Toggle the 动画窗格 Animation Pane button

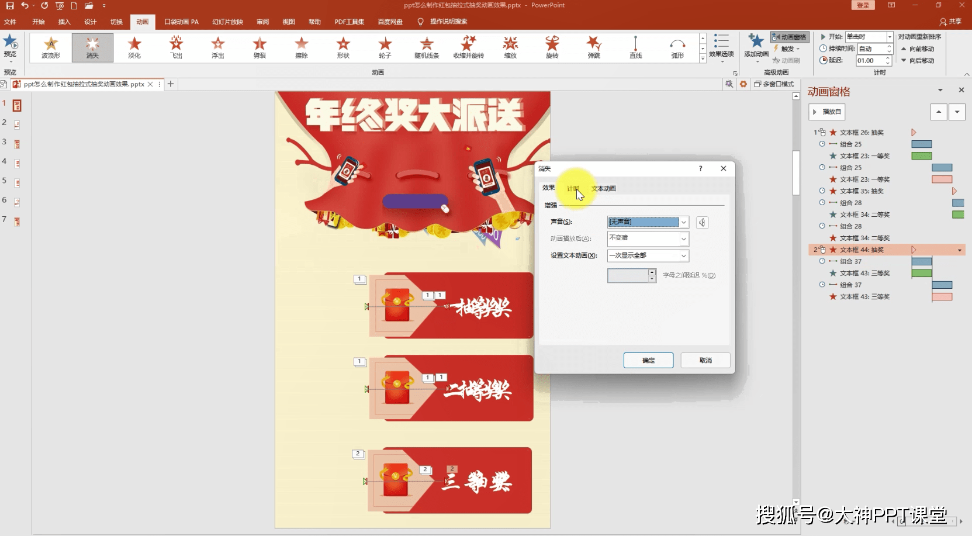790,36
